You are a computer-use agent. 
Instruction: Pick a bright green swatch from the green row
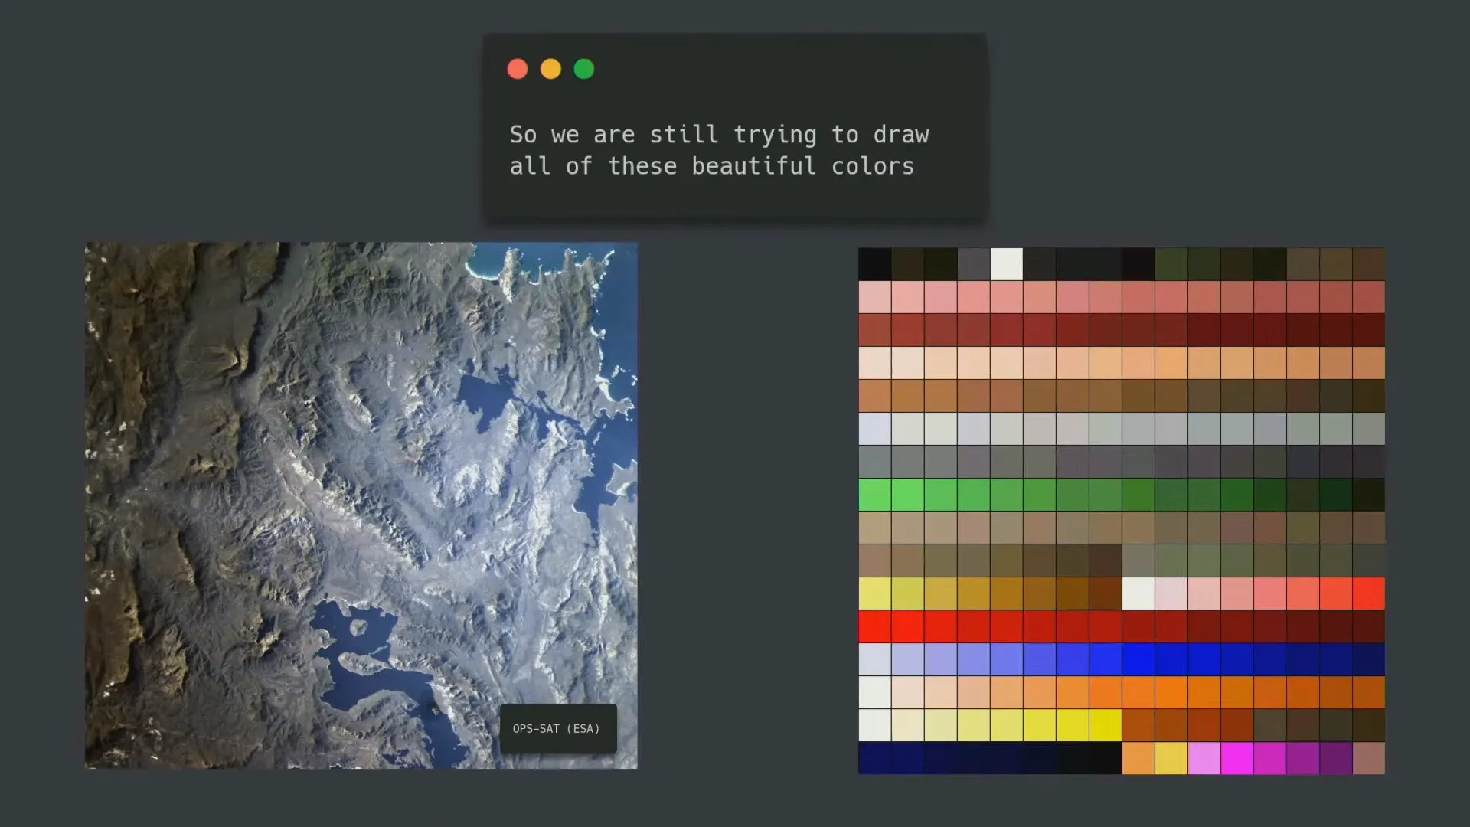tap(875, 495)
